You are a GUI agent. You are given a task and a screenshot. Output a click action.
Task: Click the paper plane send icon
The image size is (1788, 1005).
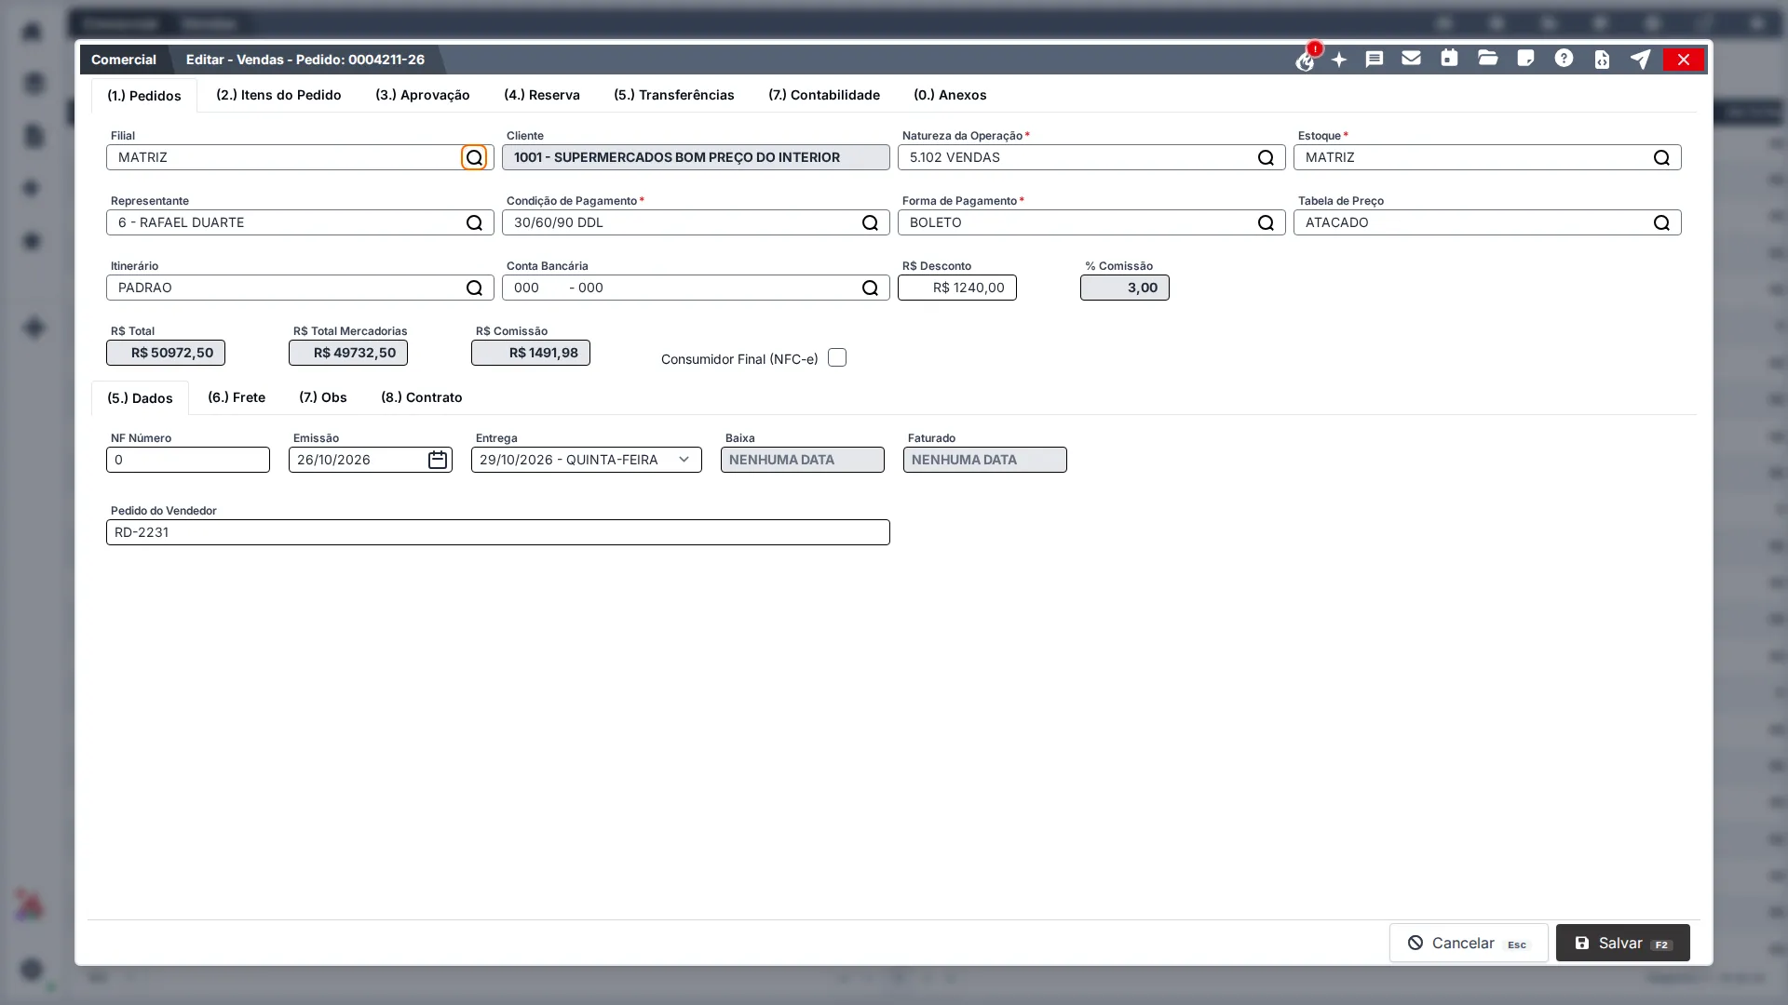click(1640, 60)
